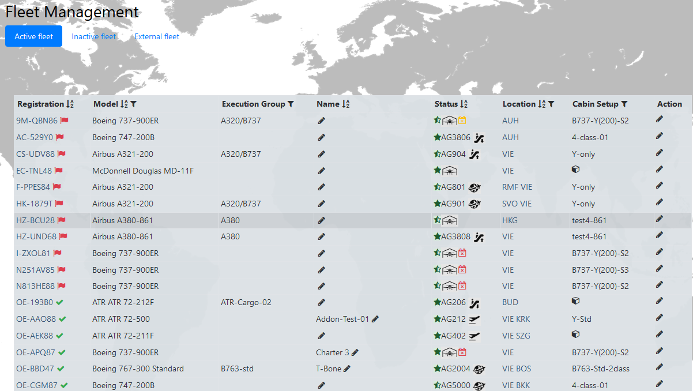The height and width of the screenshot is (391, 693).
Task: Open aircraft 9M-QBN86 registration link
Action: [x=37, y=121]
